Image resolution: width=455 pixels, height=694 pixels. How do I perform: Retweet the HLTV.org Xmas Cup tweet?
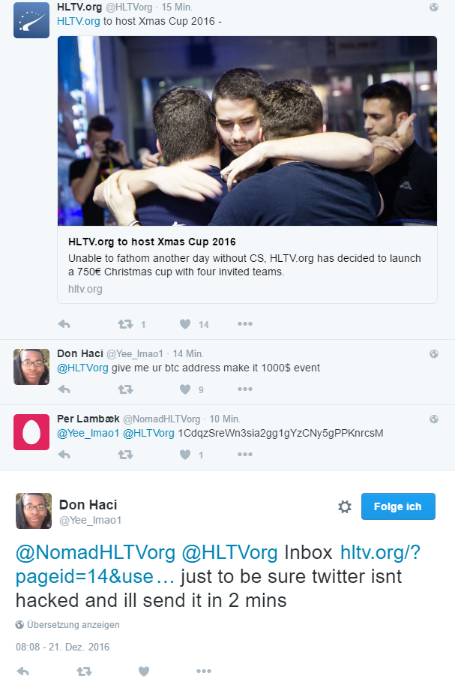pos(126,324)
